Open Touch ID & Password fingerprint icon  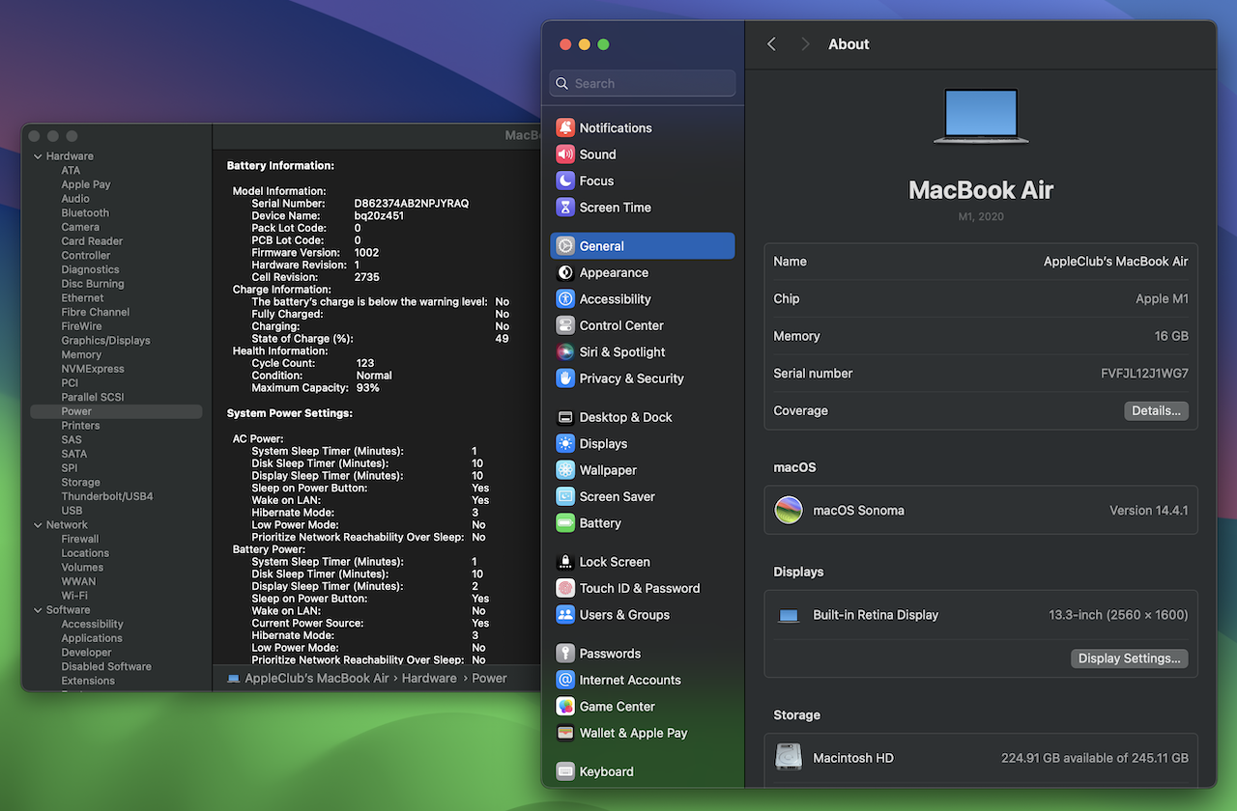[565, 588]
